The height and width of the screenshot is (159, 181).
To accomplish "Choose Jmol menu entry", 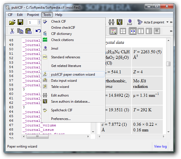I will (73, 49).
